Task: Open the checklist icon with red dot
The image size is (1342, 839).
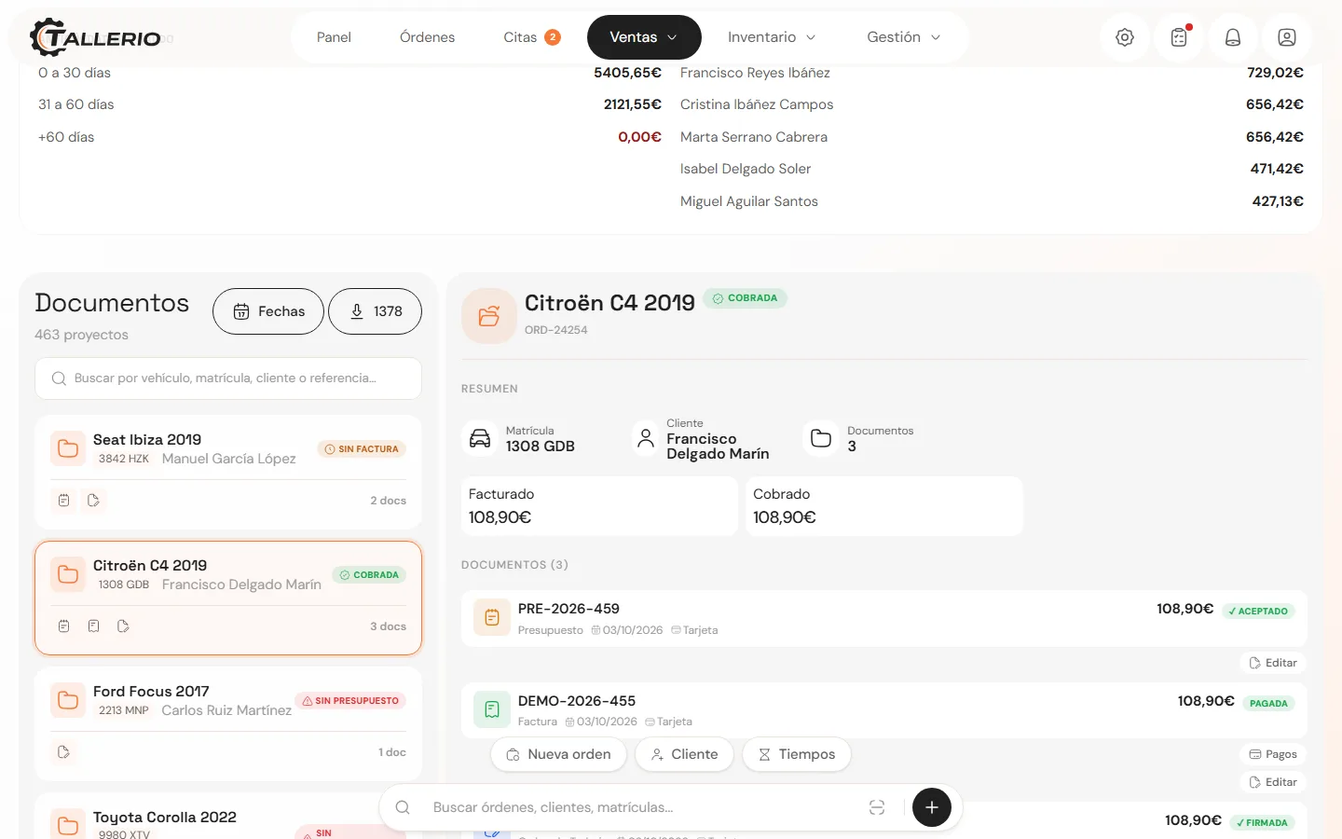Action: click(x=1179, y=37)
